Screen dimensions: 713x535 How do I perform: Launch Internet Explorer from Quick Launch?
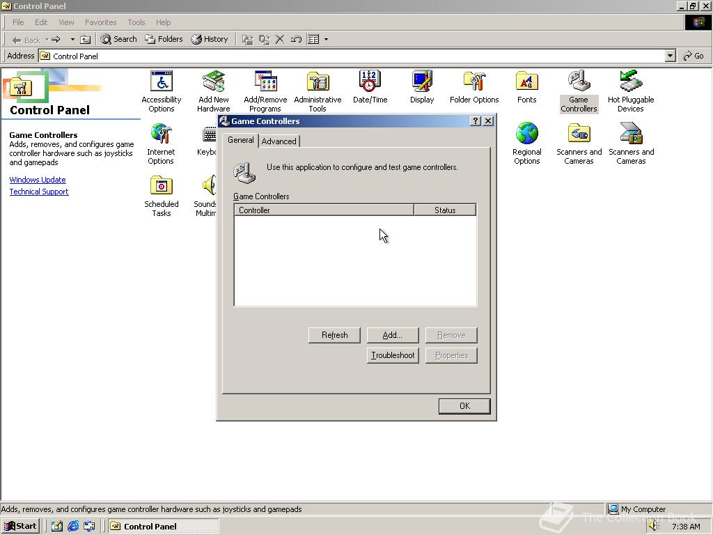pos(72,527)
